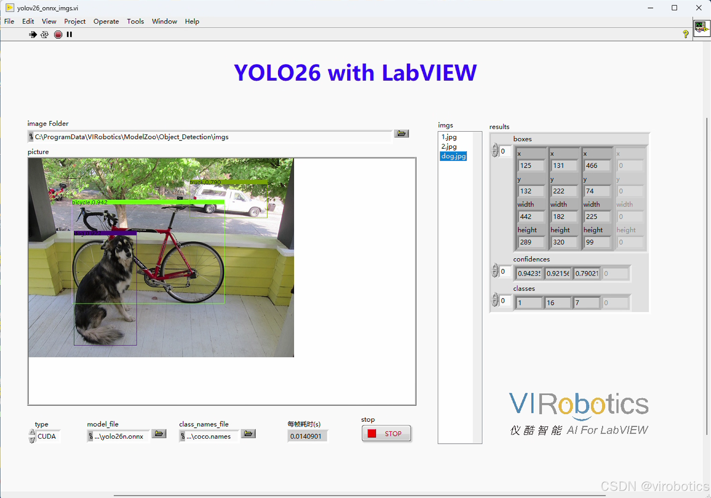The image size is (711, 498).
Task: Open the View menu
Action: pos(49,22)
